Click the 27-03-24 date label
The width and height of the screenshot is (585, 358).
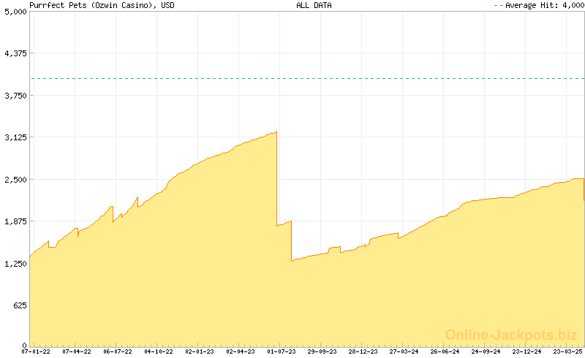click(404, 351)
